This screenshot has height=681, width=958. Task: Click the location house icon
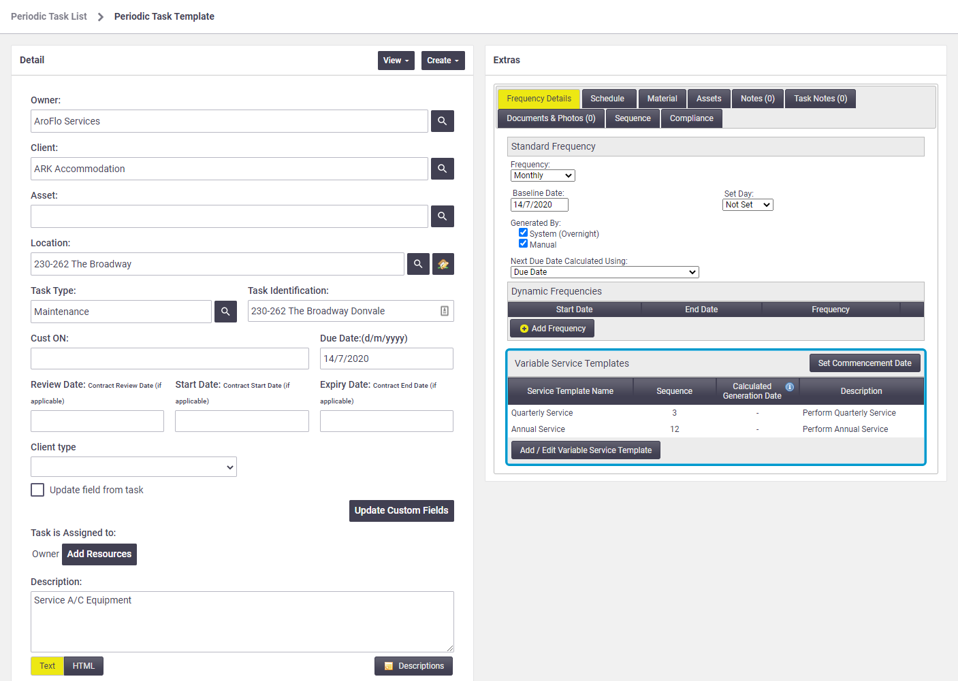(443, 264)
